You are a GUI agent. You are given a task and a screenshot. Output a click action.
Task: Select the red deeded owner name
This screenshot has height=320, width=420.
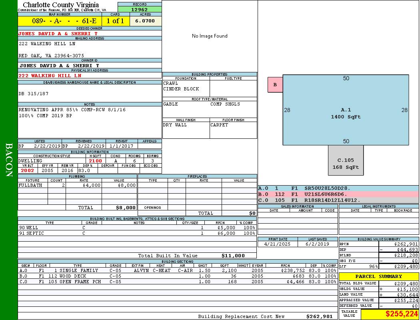[x=58, y=34]
